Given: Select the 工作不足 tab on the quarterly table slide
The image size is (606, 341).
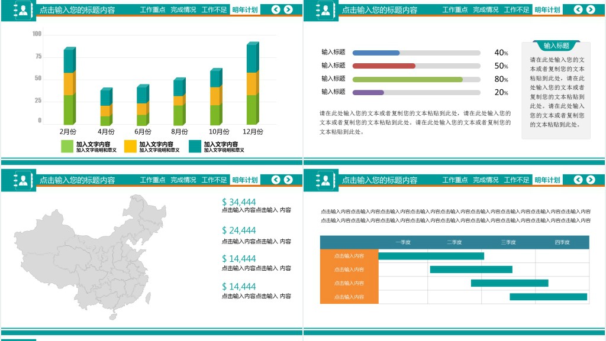Looking at the screenshot, I should (517, 180).
